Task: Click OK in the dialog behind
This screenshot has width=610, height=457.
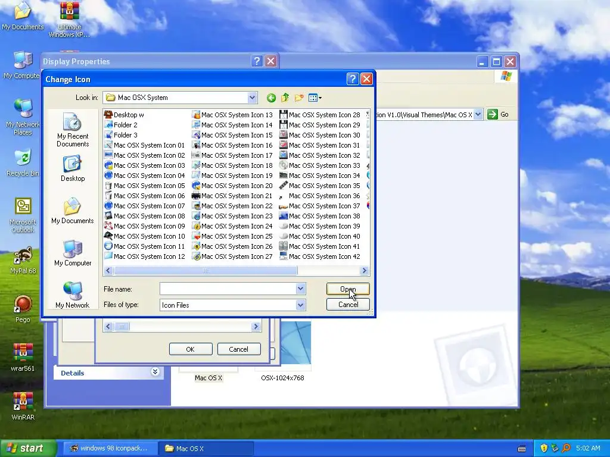Action: (191, 349)
